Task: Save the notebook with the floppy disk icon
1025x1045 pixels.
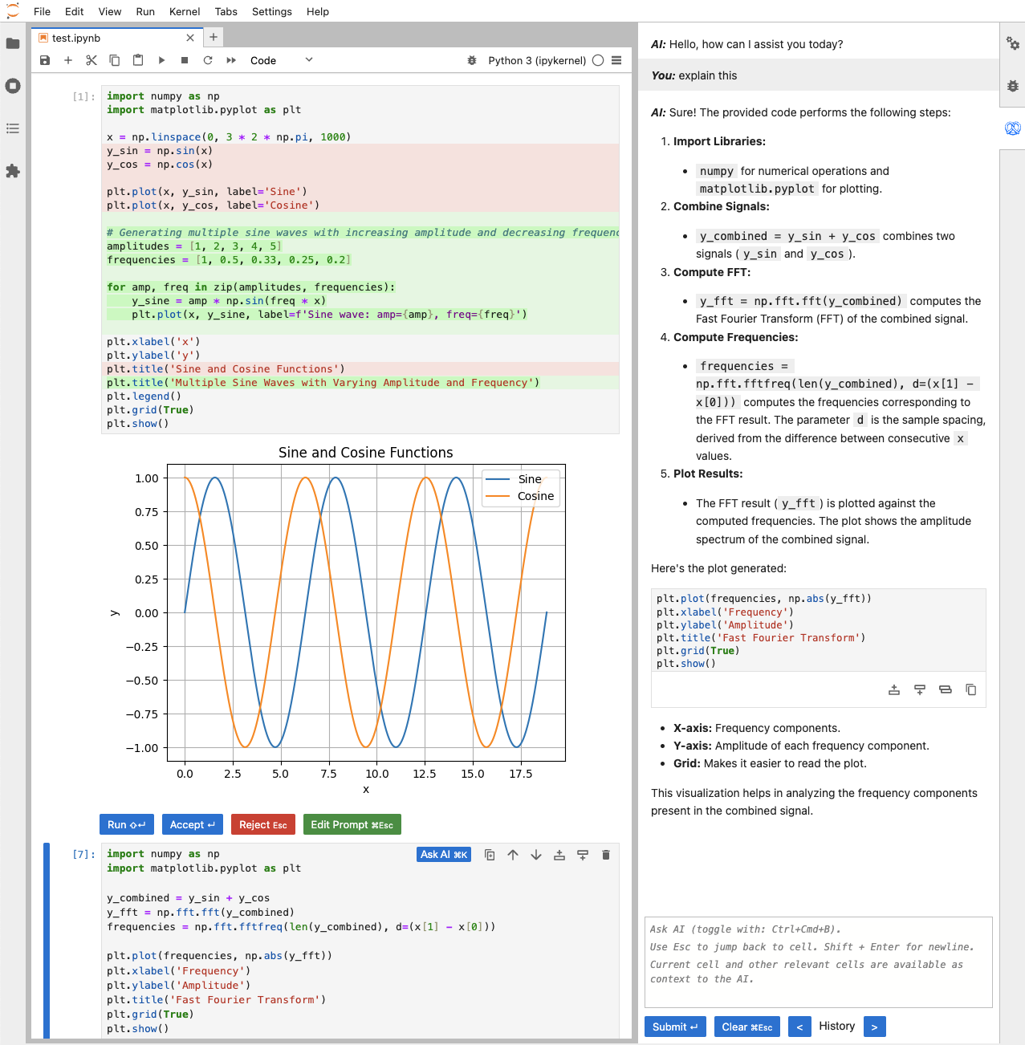Action: (x=45, y=60)
